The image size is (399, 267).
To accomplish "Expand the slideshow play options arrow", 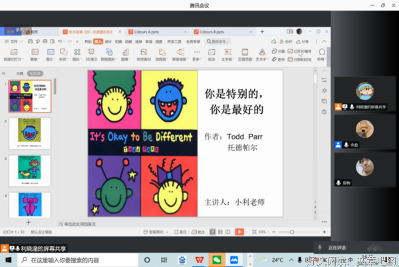I will 246,232.
